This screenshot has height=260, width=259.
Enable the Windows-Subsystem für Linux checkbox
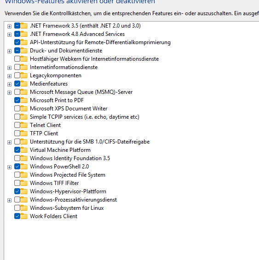pos(17,208)
